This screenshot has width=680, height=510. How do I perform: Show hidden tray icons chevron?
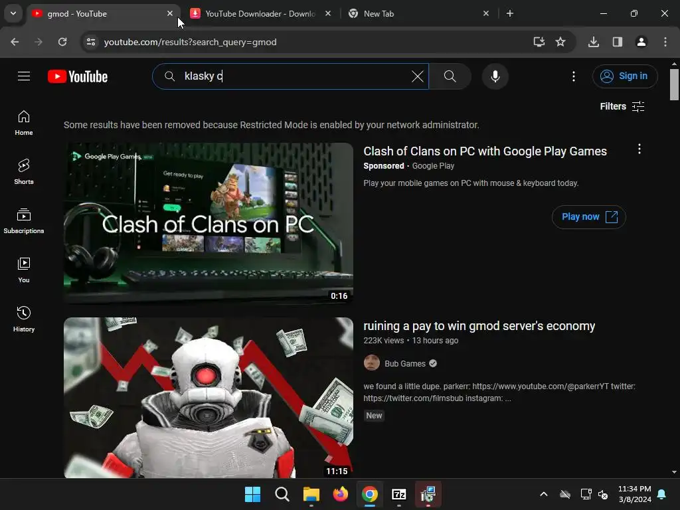(x=543, y=494)
